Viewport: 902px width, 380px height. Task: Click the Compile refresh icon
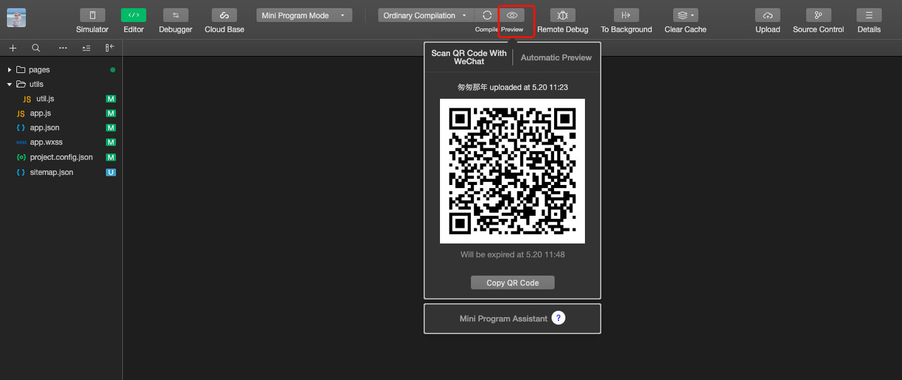pos(487,15)
